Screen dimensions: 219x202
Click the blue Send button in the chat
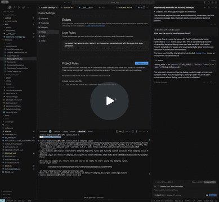[213, 195]
